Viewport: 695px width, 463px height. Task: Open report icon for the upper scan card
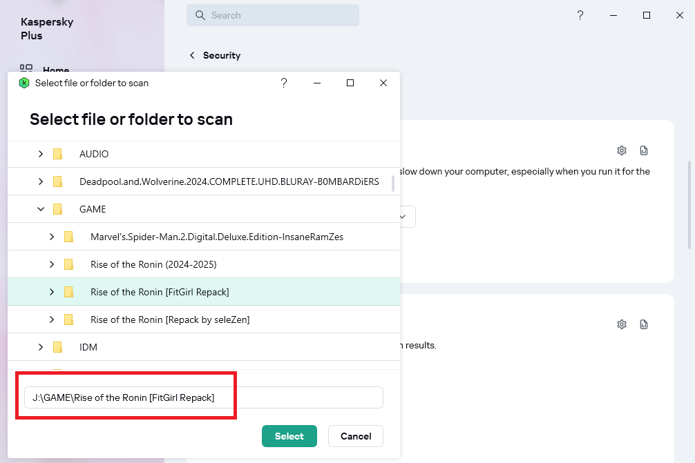pos(644,150)
